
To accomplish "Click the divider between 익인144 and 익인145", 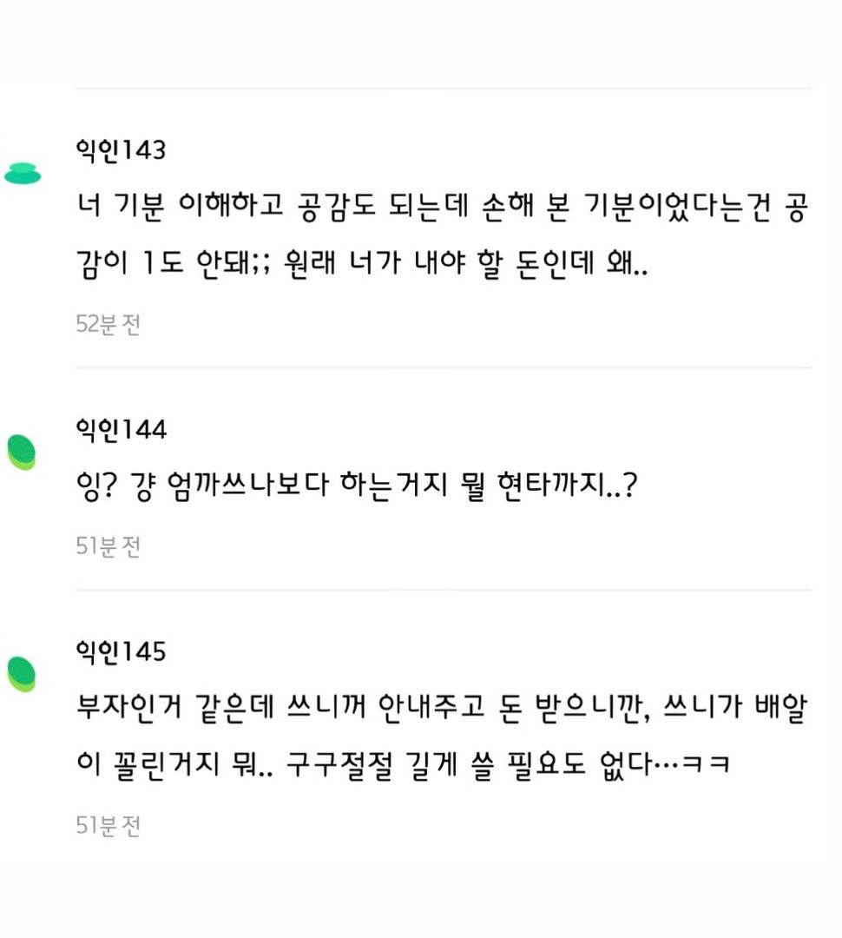I will pyautogui.click(x=443, y=590).
